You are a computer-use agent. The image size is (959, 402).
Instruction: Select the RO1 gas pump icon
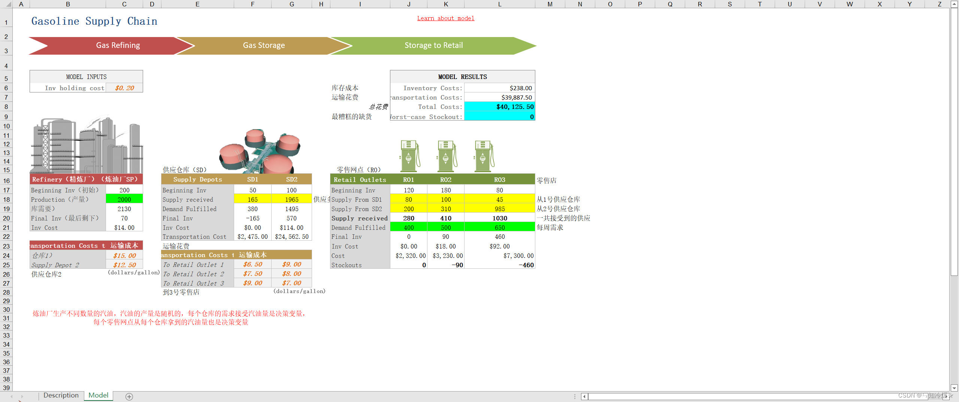point(409,156)
